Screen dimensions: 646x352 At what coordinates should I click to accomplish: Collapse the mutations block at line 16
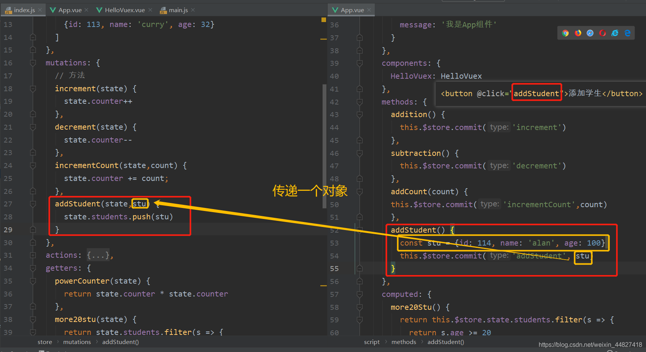click(x=33, y=63)
